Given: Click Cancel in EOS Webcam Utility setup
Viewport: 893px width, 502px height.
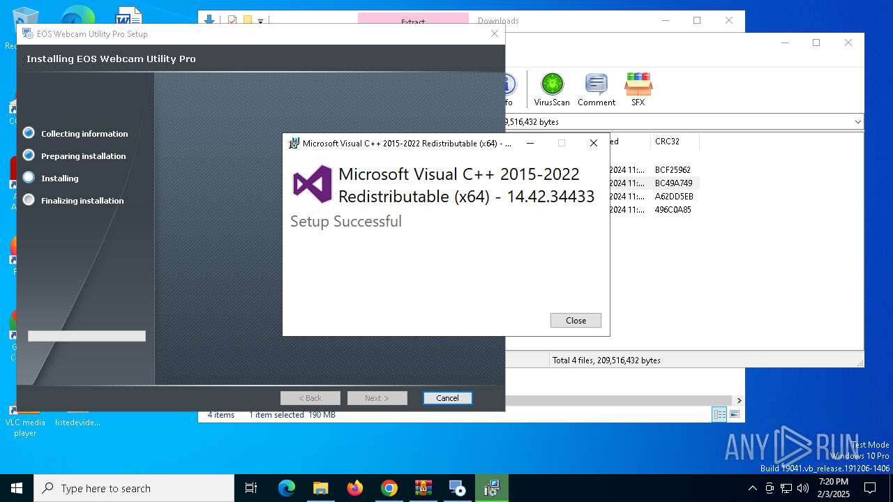Looking at the screenshot, I should tap(447, 398).
